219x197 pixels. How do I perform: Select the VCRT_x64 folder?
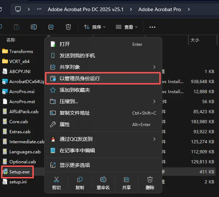(x=16, y=62)
